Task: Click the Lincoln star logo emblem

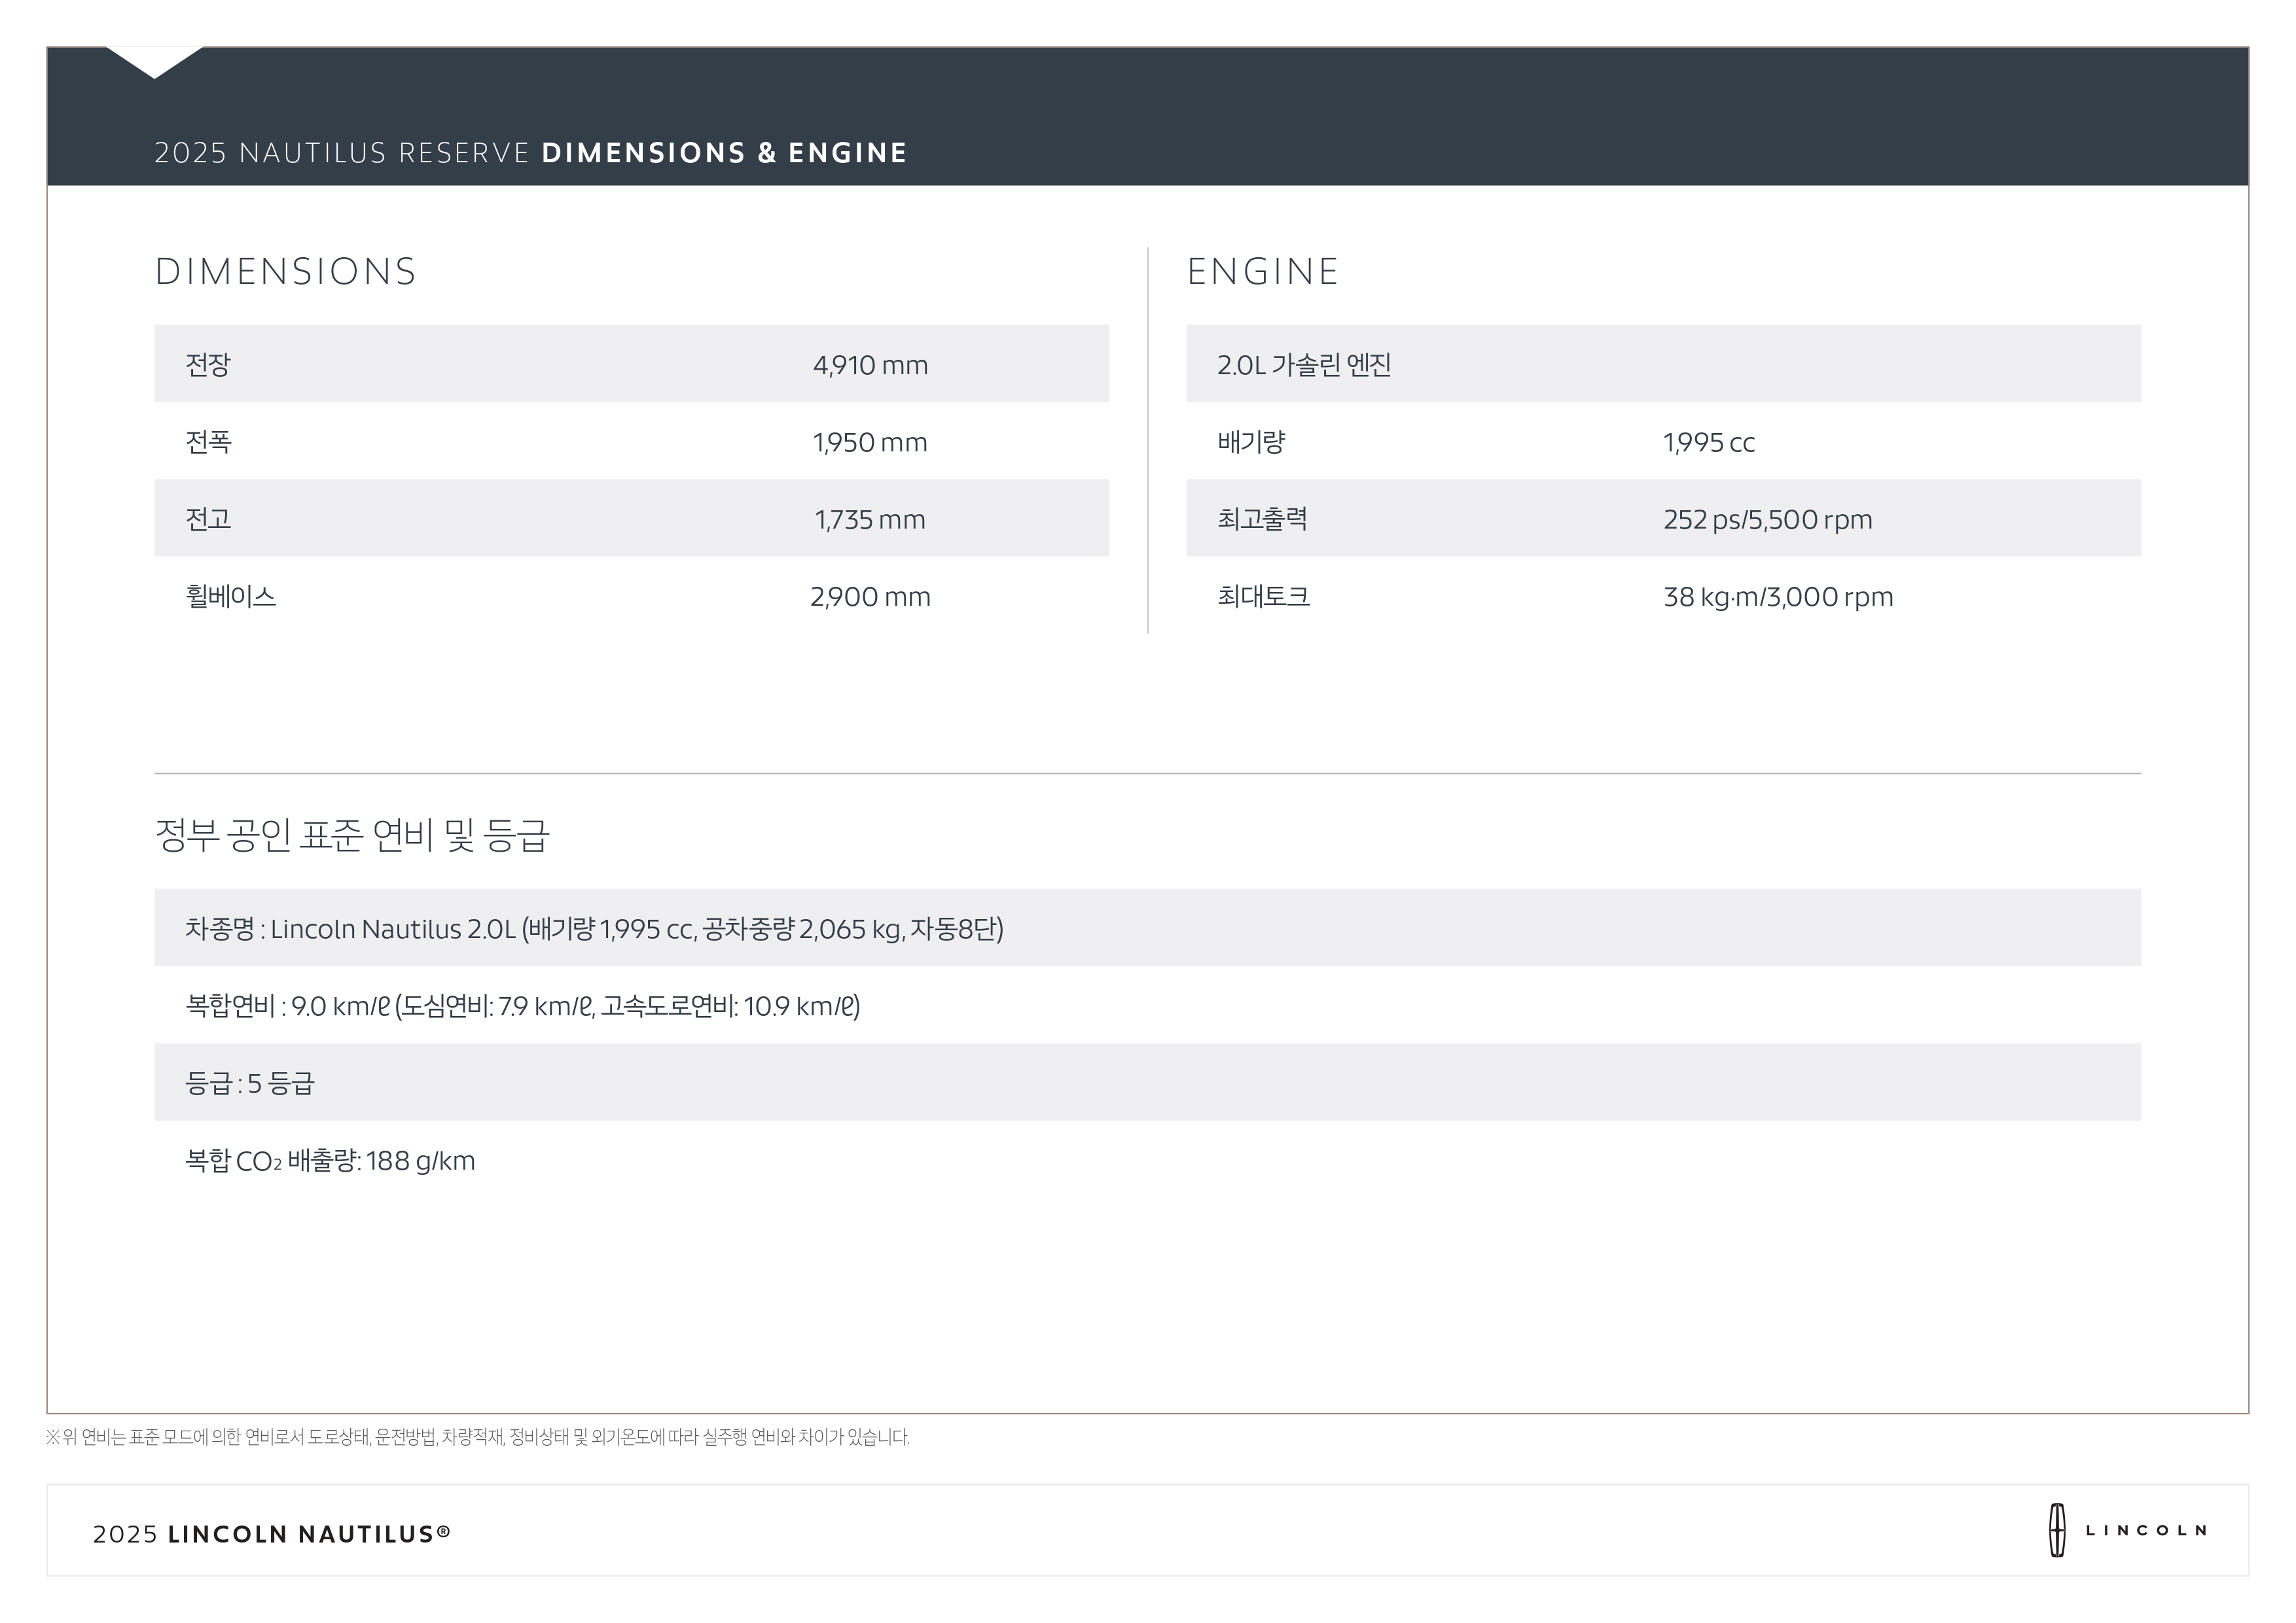Action: [x=2056, y=1530]
